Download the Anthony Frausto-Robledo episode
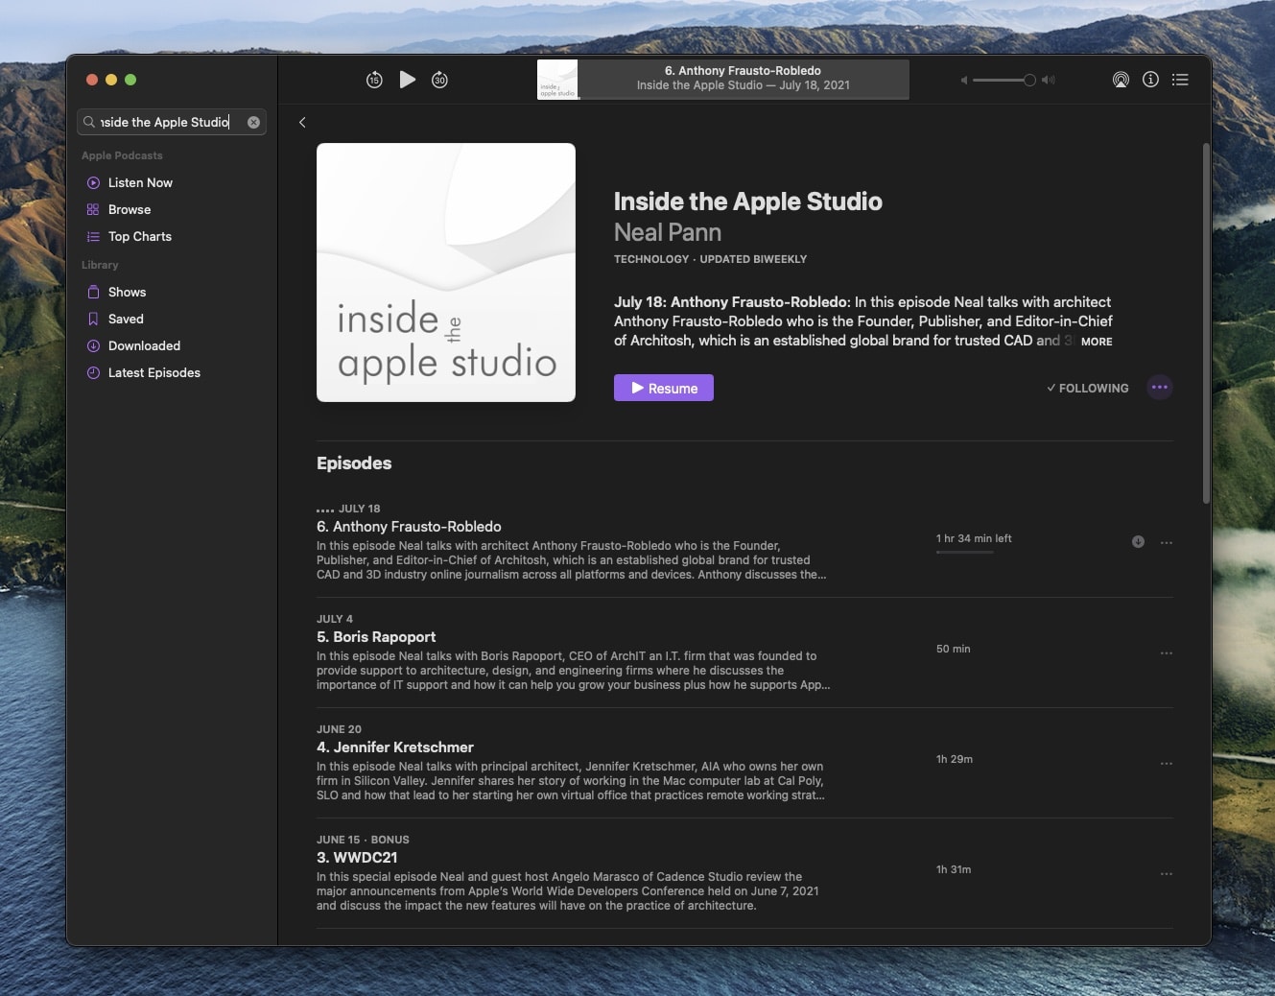The height and width of the screenshot is (996, 1275). click(1138, 542)
